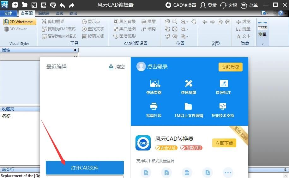Clear recent edits with 清空
This screenshot has height=178, width=289.
(x=117, y=67)
